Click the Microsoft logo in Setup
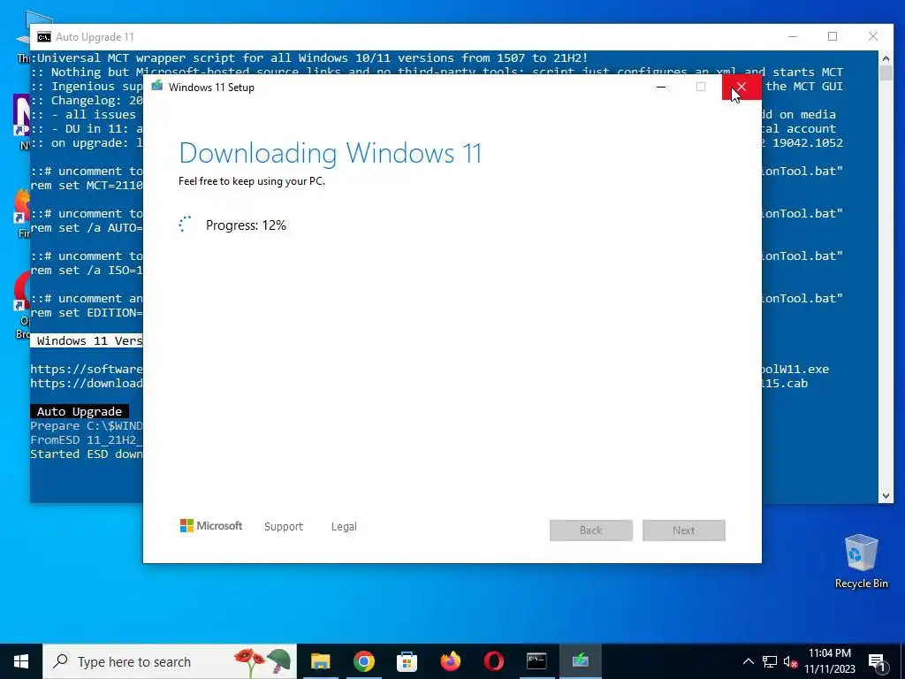Viewport: 905px width, 679px height. [x=211, y=526]
